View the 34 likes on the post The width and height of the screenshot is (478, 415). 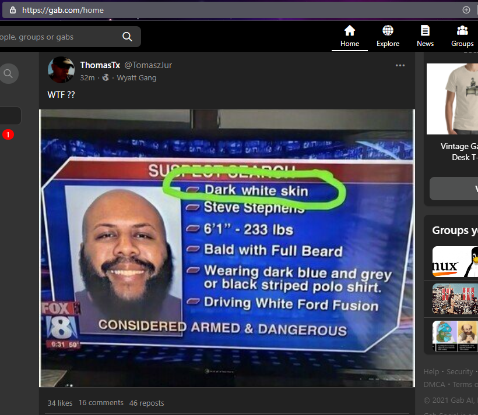point(60,403)
